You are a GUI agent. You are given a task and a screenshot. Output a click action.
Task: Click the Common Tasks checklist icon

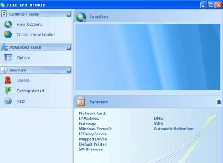[4, 14]
